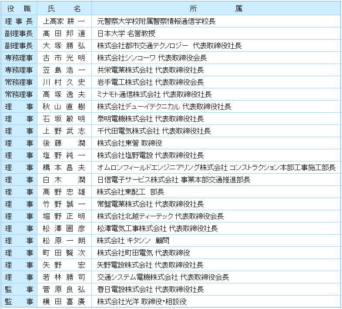Click the name 川村久史
Image resolution: width=342 pixels, height=309 pixels.
point(64,82)
